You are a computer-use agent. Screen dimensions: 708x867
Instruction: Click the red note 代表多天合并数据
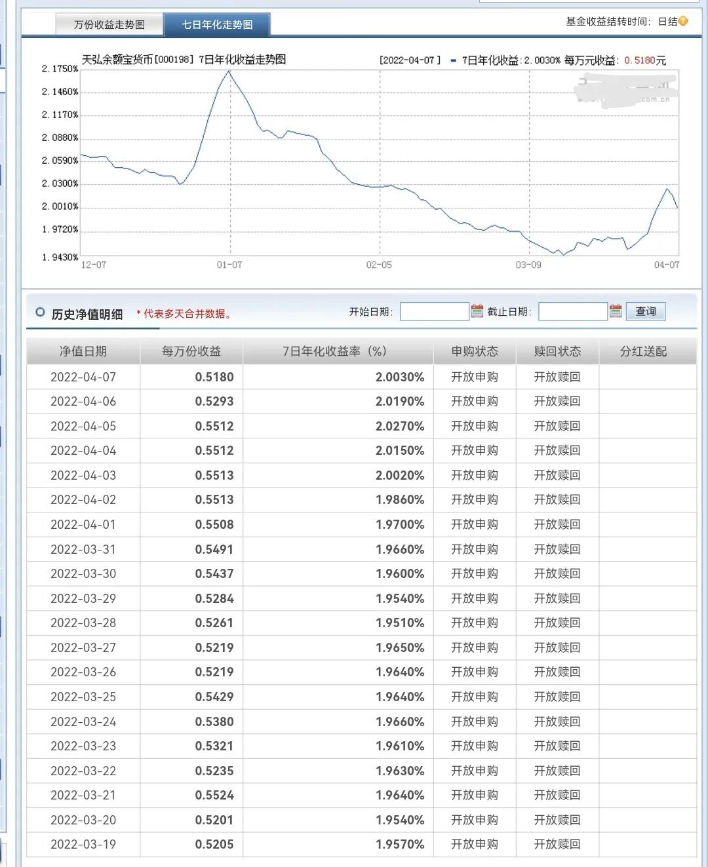tap(184, 313)
